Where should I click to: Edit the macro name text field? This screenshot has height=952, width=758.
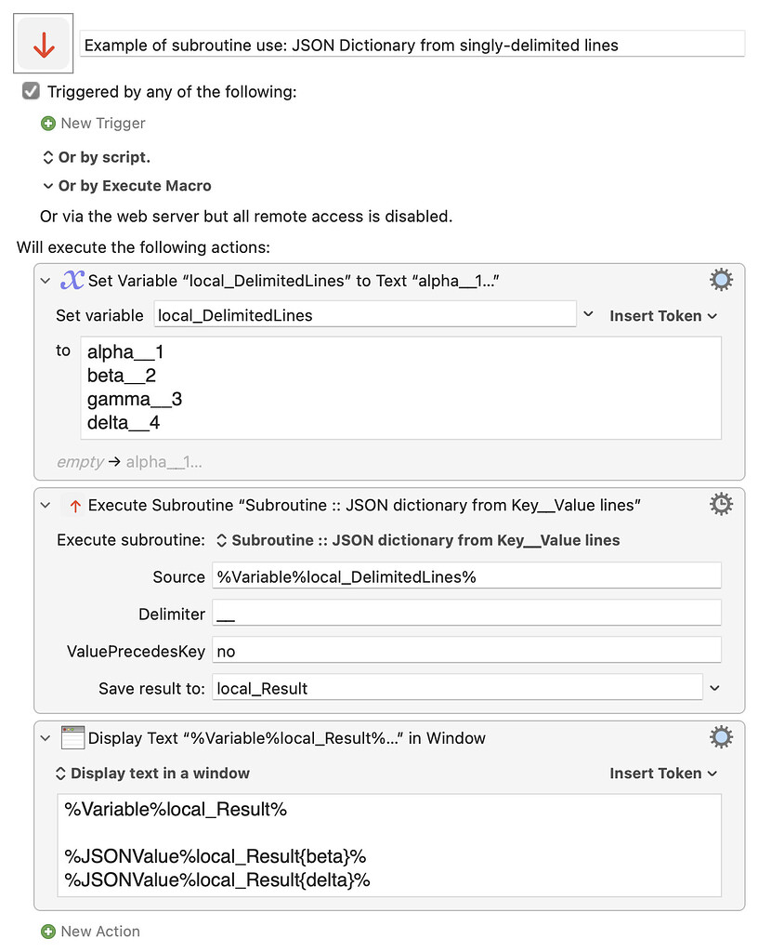click(x=412, y=45)
